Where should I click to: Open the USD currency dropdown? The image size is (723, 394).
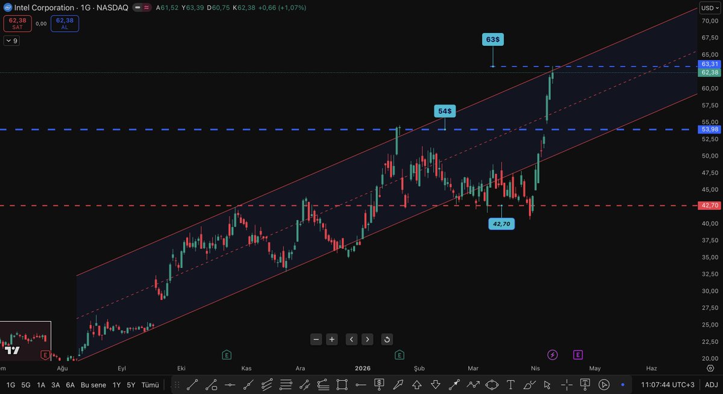[709, 8]
